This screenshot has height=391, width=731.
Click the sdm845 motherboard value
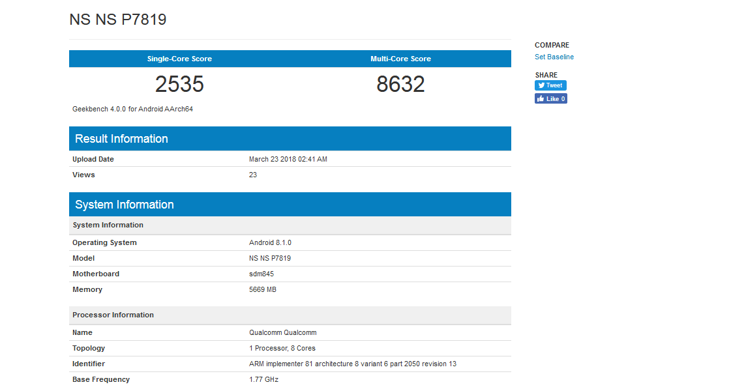click(261, 274)
